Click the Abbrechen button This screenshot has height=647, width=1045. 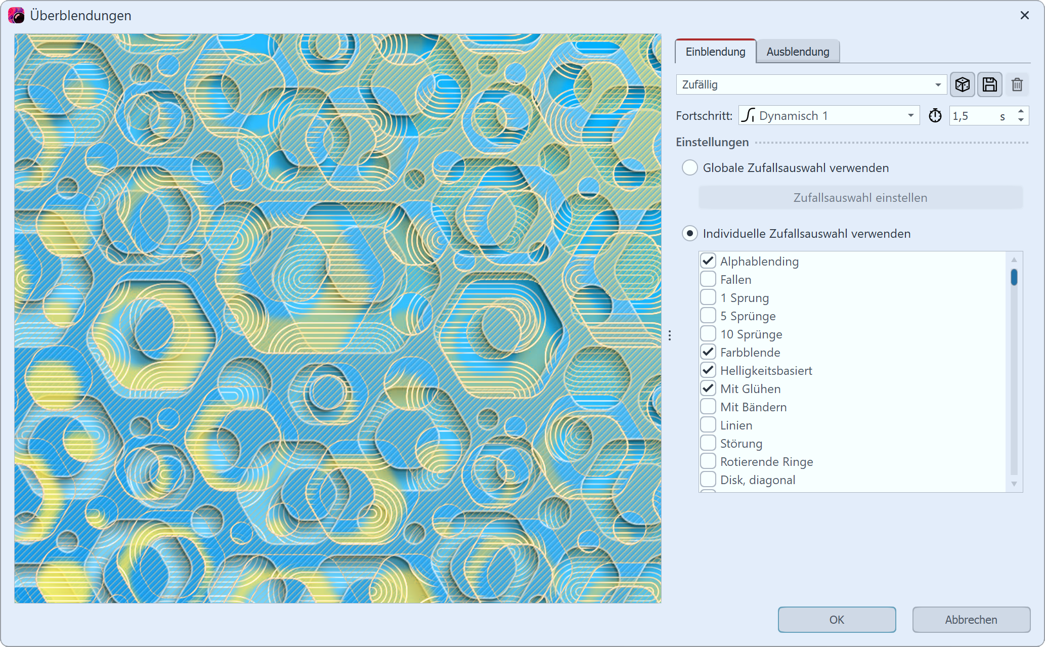(x=971, y=620)
